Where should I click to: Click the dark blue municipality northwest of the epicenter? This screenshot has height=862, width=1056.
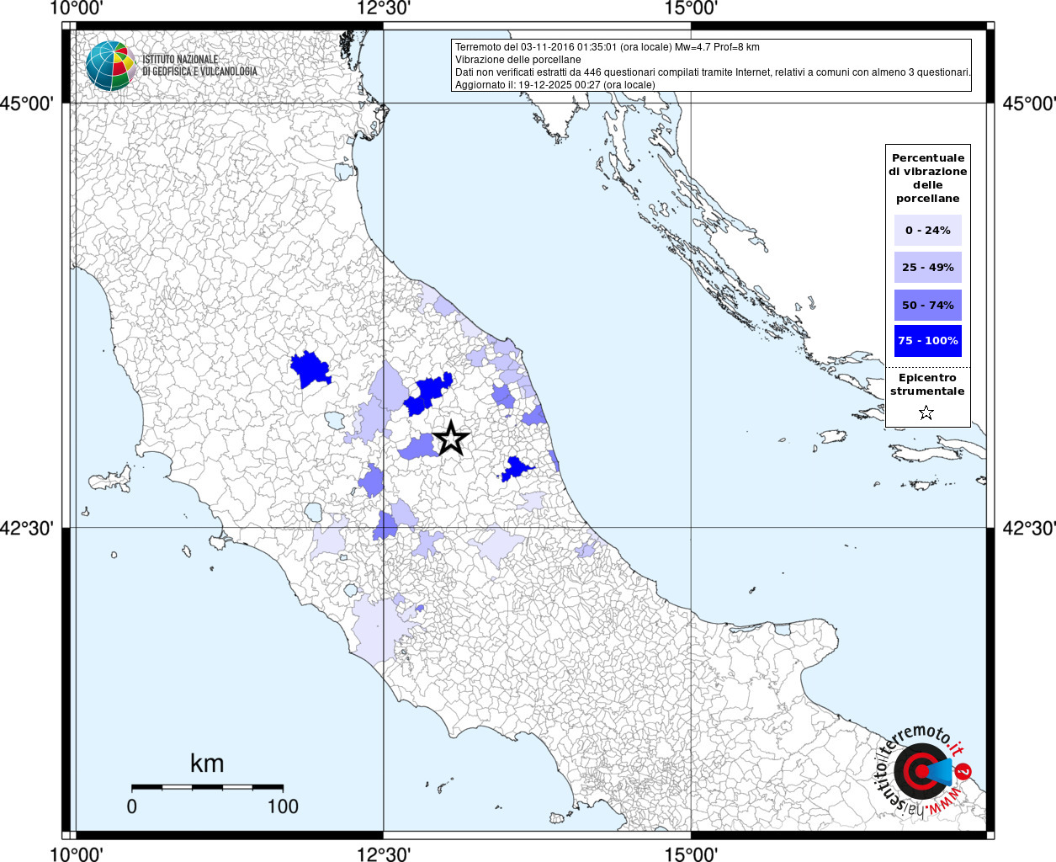click(x=429, y=394)
